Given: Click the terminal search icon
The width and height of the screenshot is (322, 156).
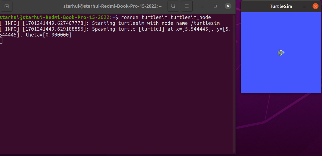Looking at the screenshot, I should pos(173,6).
